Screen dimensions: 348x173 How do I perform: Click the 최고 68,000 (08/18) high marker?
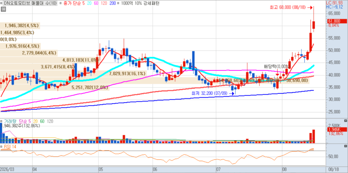point(291,8)
